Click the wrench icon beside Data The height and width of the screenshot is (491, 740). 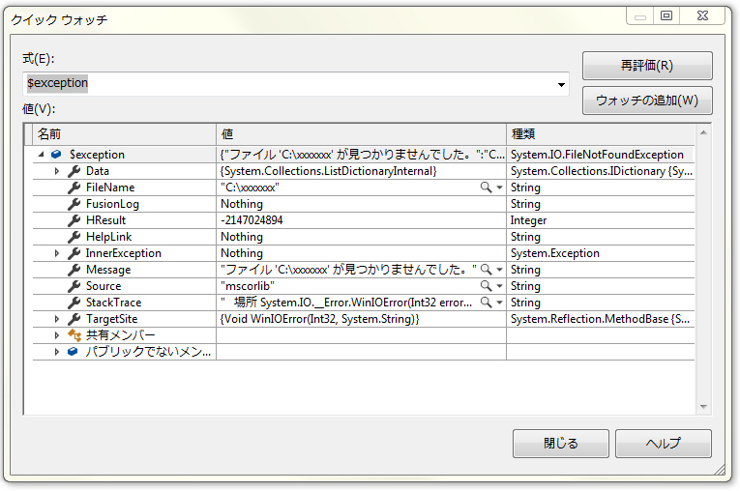74,171
